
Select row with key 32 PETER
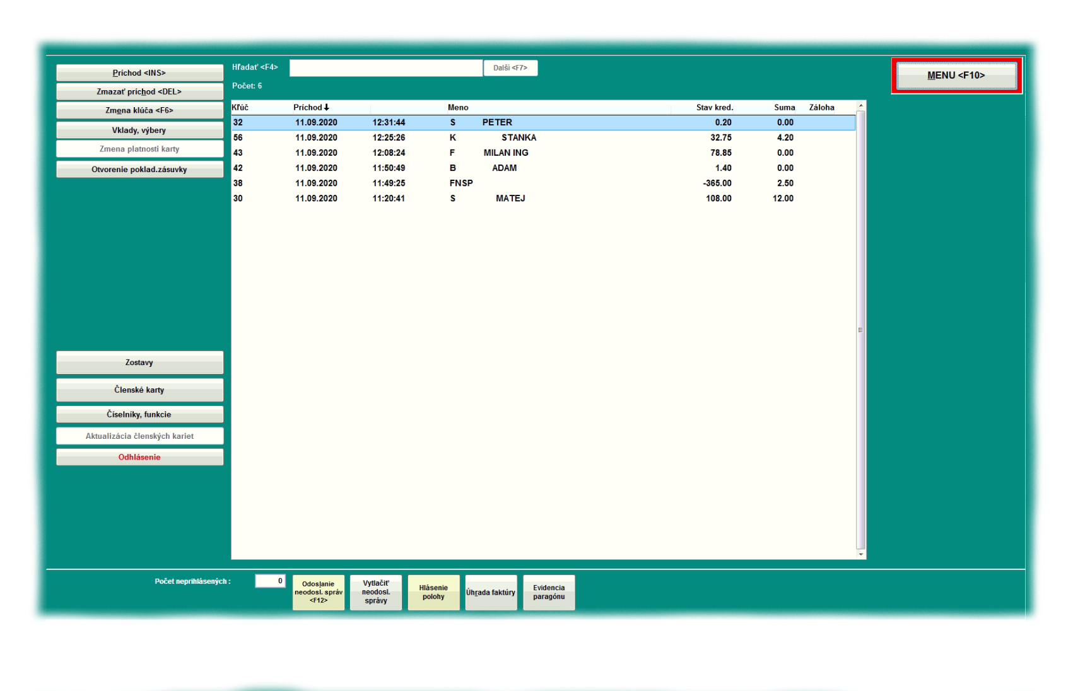[543, 123]
